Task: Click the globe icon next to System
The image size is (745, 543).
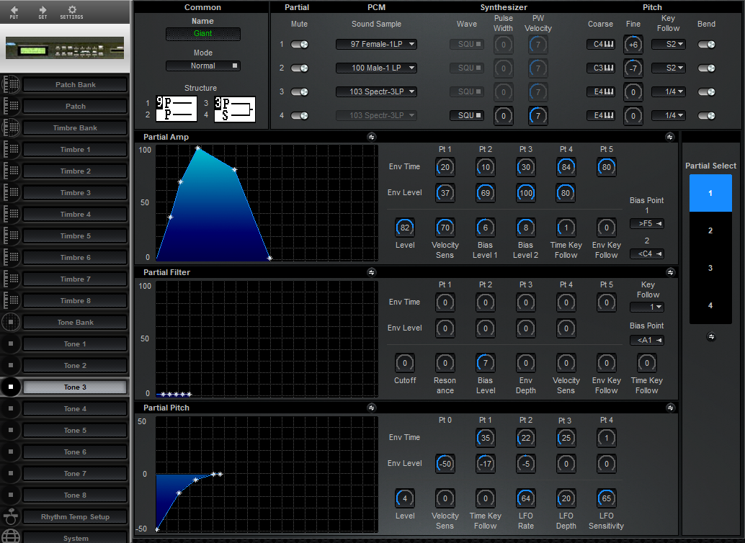Action: click(11, 537)
